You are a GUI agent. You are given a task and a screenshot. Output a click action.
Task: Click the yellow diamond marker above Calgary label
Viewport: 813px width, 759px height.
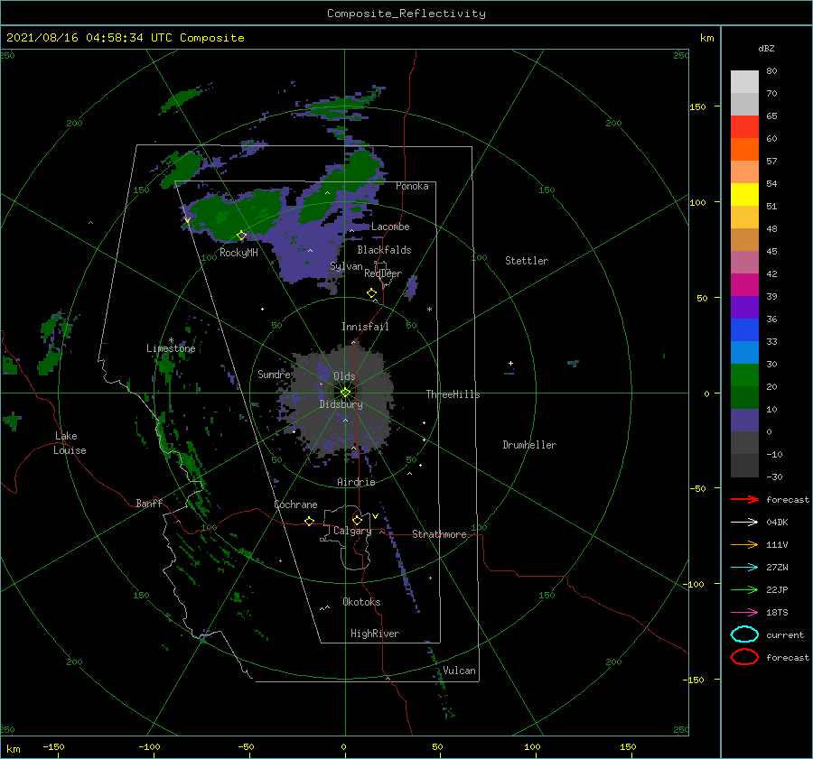357,520
